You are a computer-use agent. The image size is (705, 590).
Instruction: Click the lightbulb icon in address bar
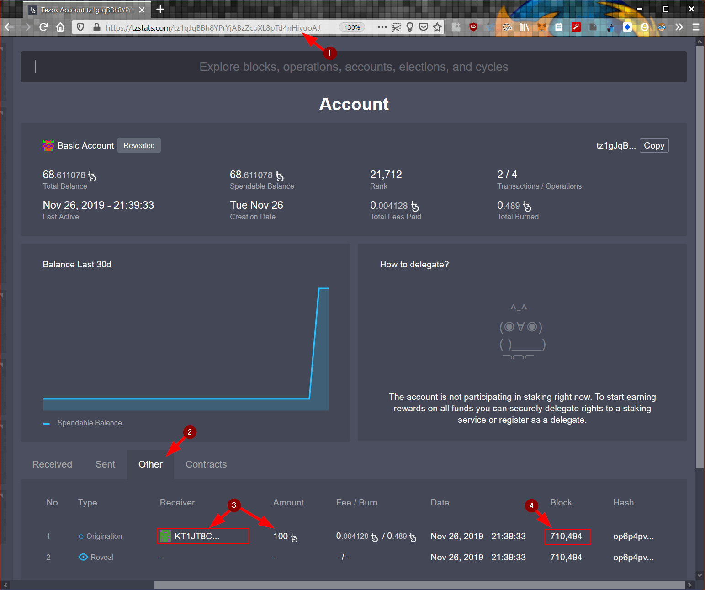click(410, 27)
